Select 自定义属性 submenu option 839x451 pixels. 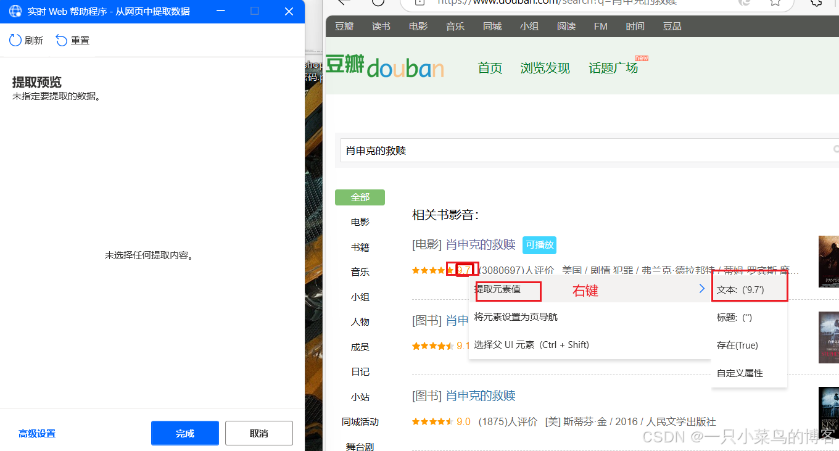(x=750, y=373)
